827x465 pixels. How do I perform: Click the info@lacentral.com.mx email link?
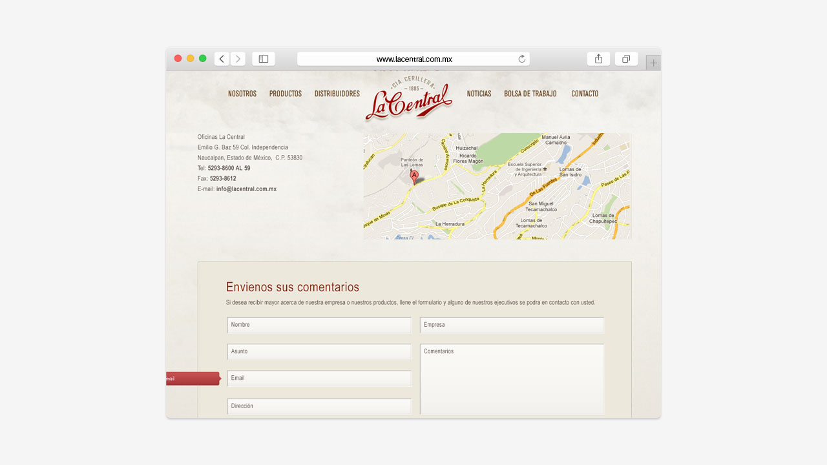pos(246,189)
